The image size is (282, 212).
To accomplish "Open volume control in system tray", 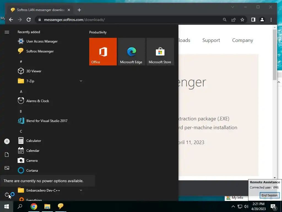I will pos(246,206).
